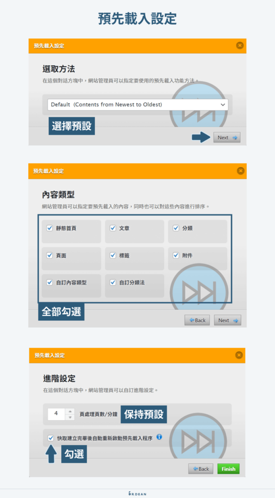Toggle the 附件 checkbox
Screen dimensions: 275x498
tap(176, 255)
